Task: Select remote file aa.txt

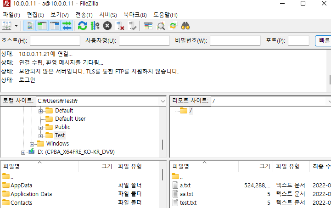Action: tap(186, 194)
